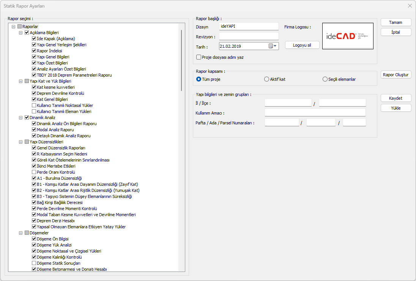Select the Aktif kat radio button
The height and width of the screenshot is (281, 416).
[x=266, y=79]
